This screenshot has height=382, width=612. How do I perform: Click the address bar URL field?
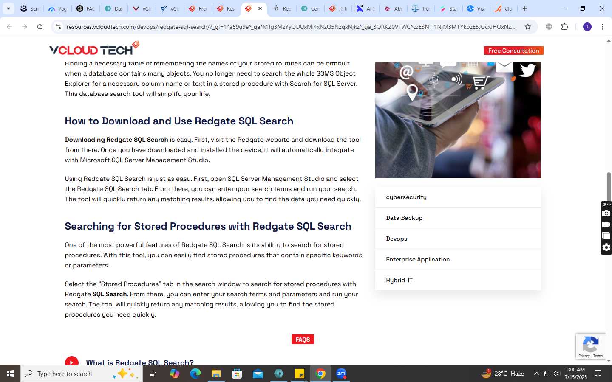pyautogui.click(x=291, y=27)
